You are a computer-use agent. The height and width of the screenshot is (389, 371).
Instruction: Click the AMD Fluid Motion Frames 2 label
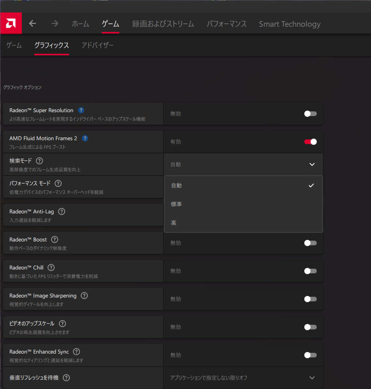(43, 138)
